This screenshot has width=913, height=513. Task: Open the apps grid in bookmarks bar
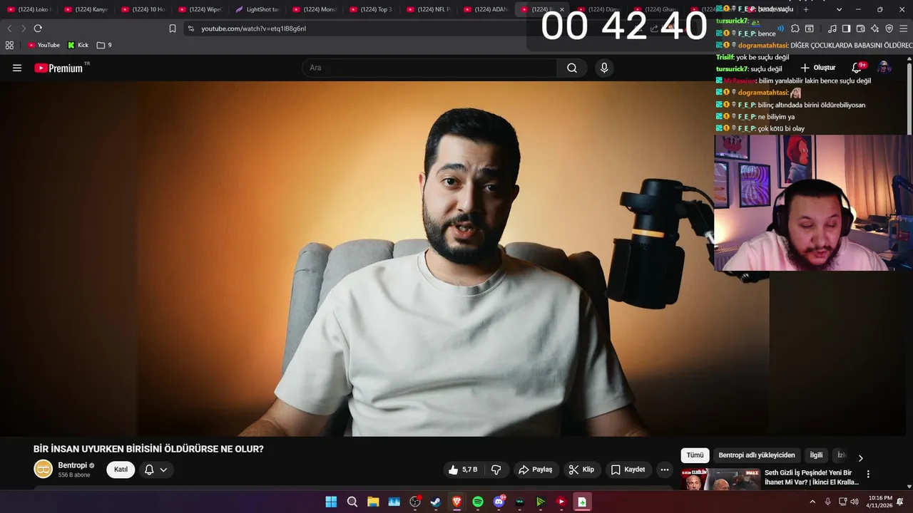point(9,45)
